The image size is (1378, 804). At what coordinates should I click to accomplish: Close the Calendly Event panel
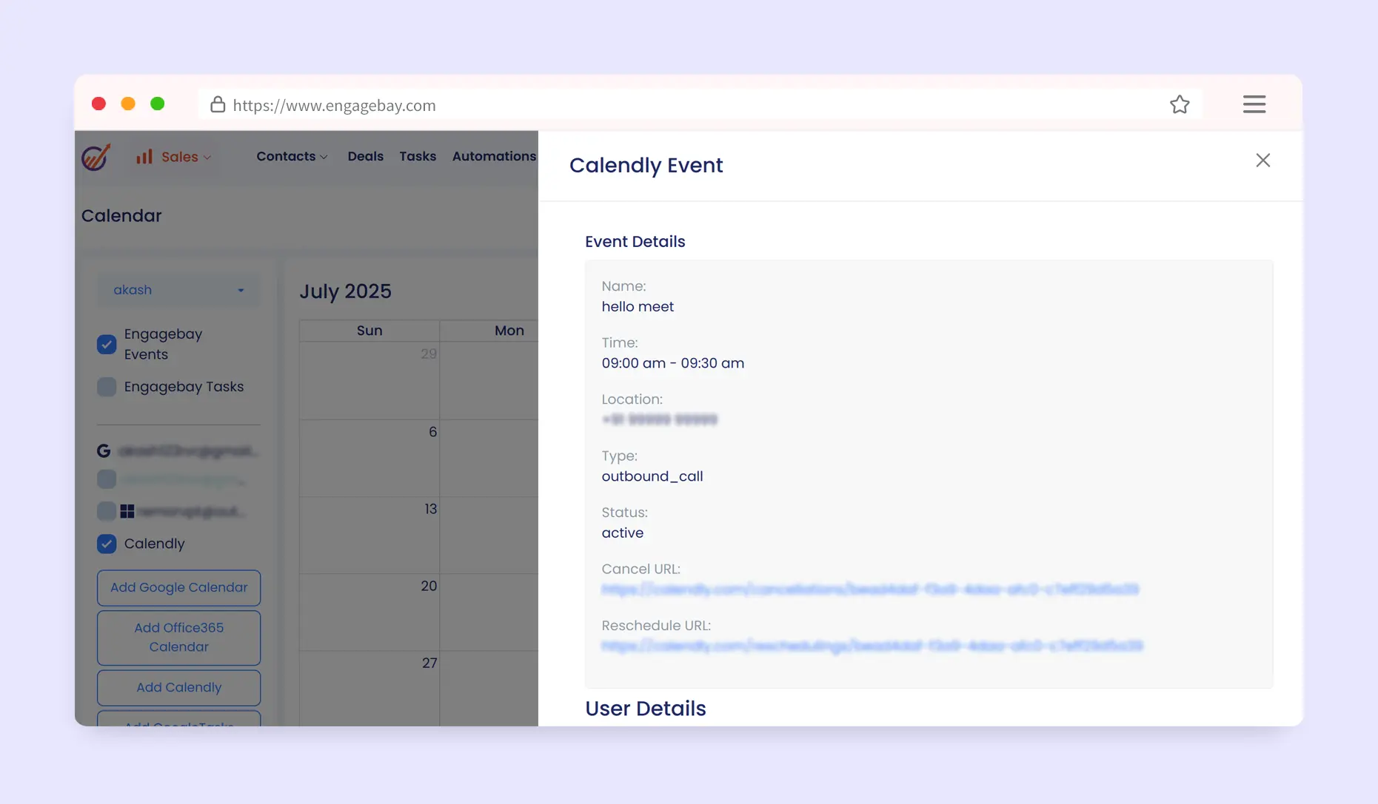pos(1262,161)
